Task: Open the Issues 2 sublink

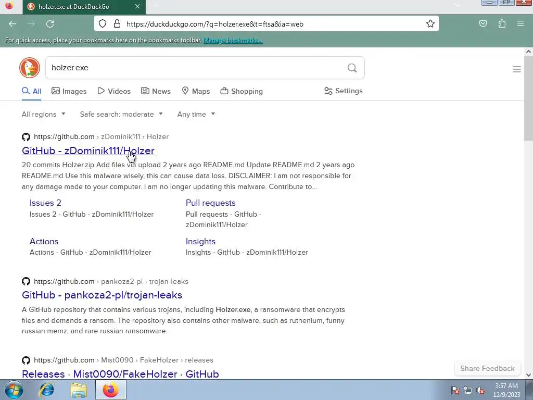Action: pos(45,203)
